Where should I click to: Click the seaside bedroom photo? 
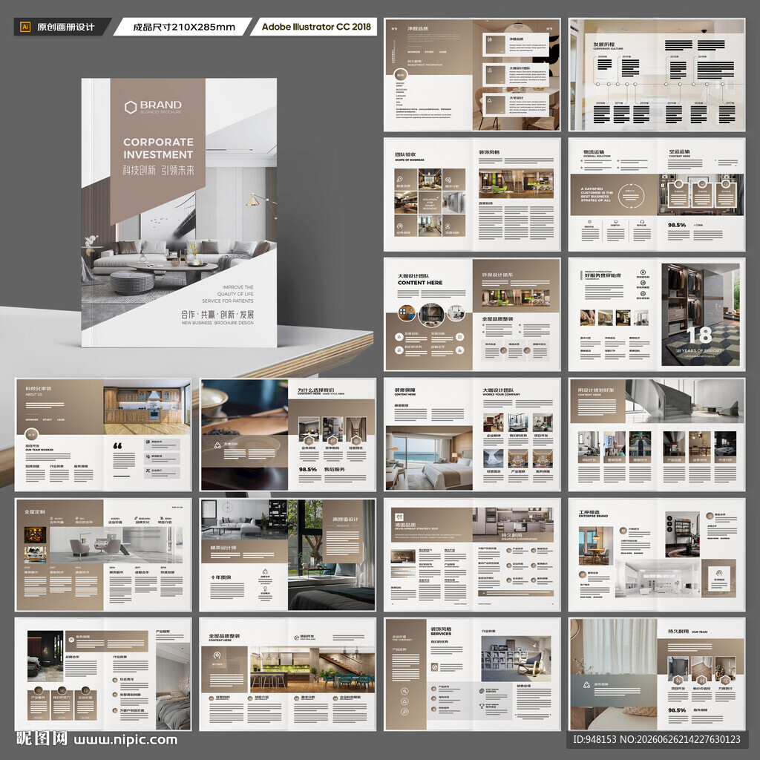pos(428,458)
